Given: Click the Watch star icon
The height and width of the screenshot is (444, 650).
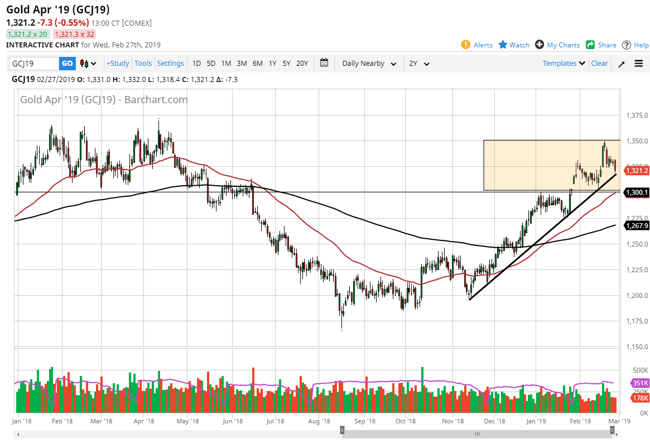Looking at the screenshot, I should click(x=503, y=45).
